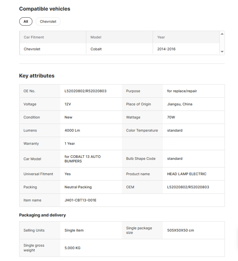The width and height of the screenshot is (238, 261).
Task: Click the Car Fitment column header
Action: pos(34,37)
